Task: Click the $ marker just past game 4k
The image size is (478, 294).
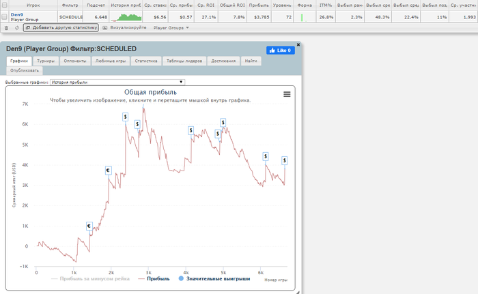Action: (191, 130)
